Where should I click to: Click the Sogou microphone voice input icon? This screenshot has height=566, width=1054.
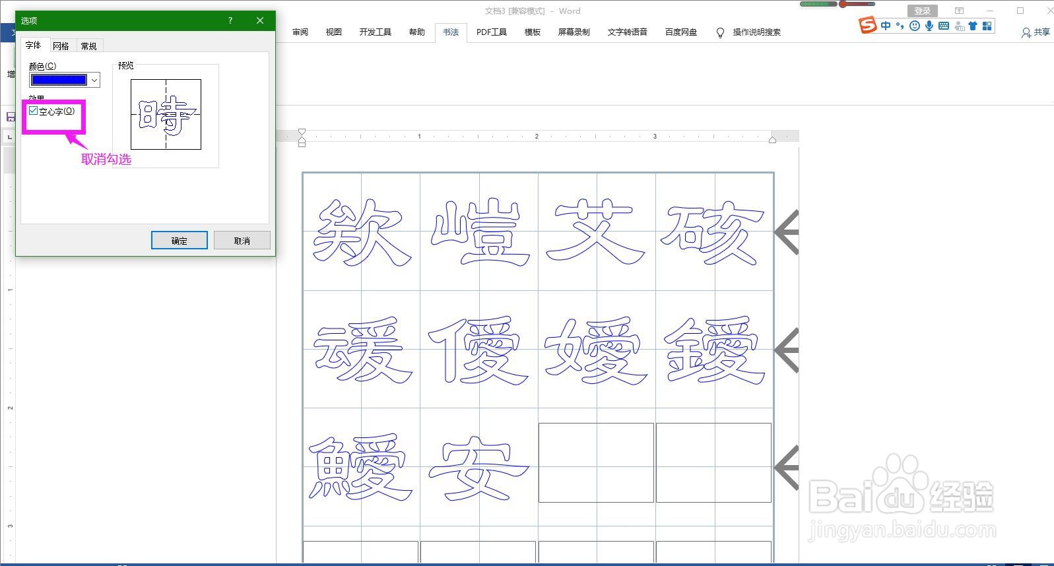click(929, 26)
